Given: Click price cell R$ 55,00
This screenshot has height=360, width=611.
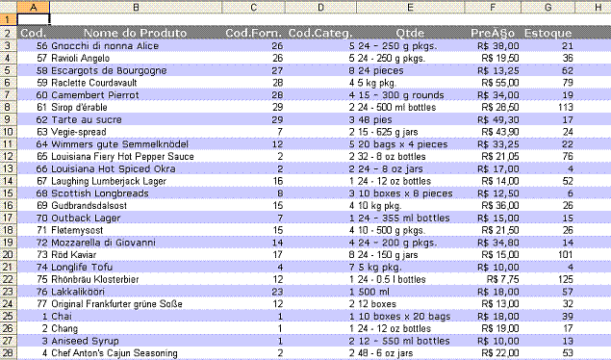Looking at the screenshot, I should (493, 83).
